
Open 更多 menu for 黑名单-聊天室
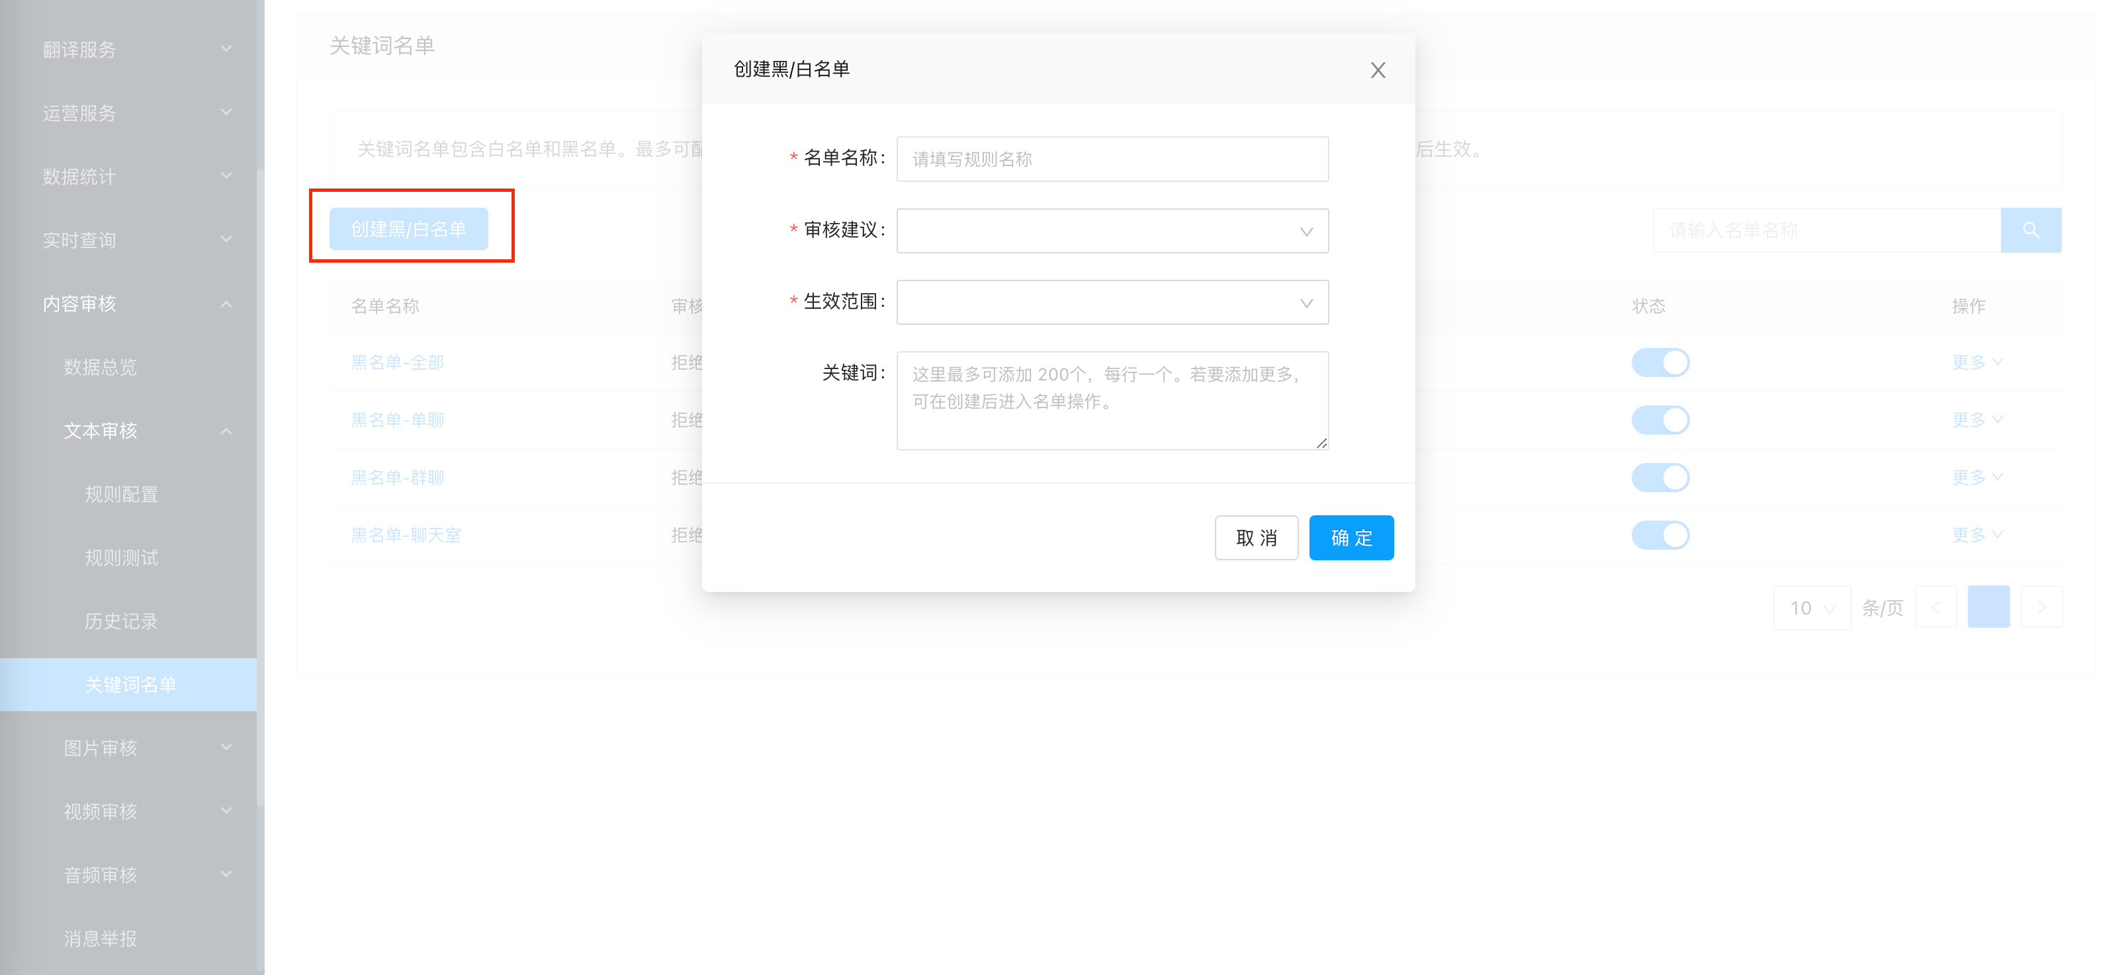(1977, 535)
